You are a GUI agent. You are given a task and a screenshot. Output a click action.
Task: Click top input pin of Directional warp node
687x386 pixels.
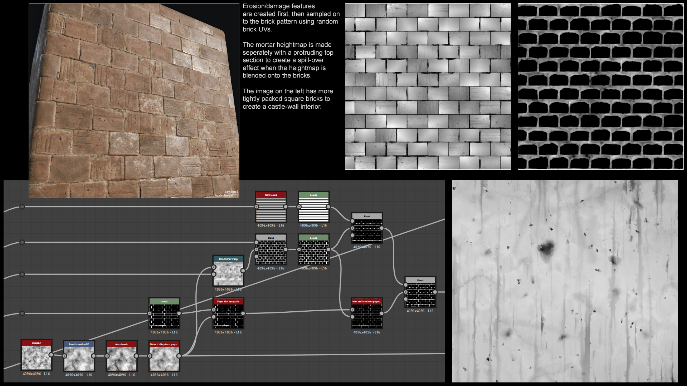(x=214, y=267)
